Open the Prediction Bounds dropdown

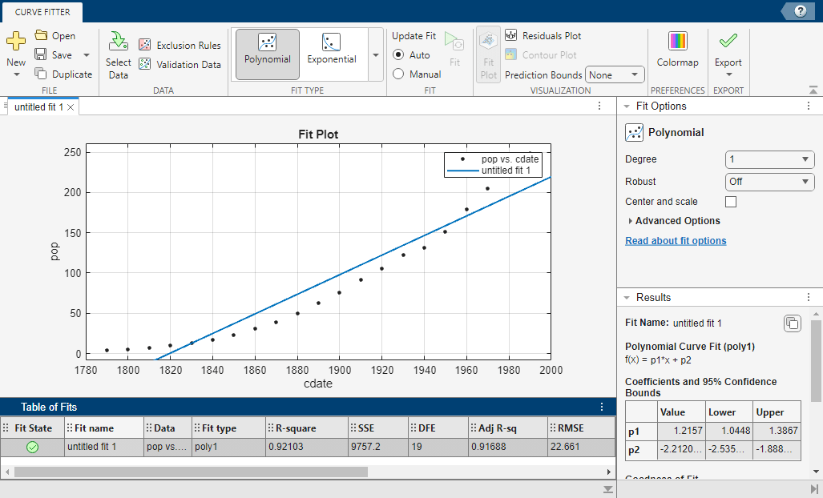(615, 75)
